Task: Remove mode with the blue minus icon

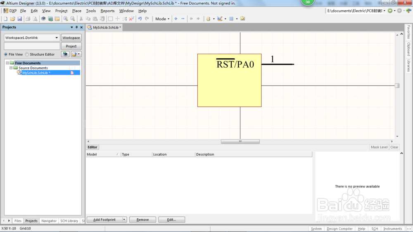Action: [183, 19]
